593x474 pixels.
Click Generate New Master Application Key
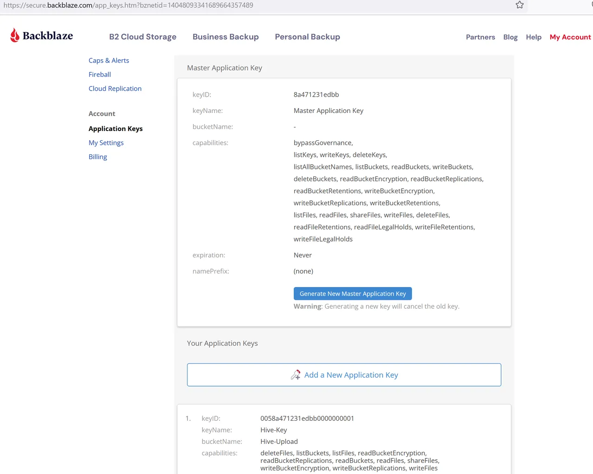(353, 293)
